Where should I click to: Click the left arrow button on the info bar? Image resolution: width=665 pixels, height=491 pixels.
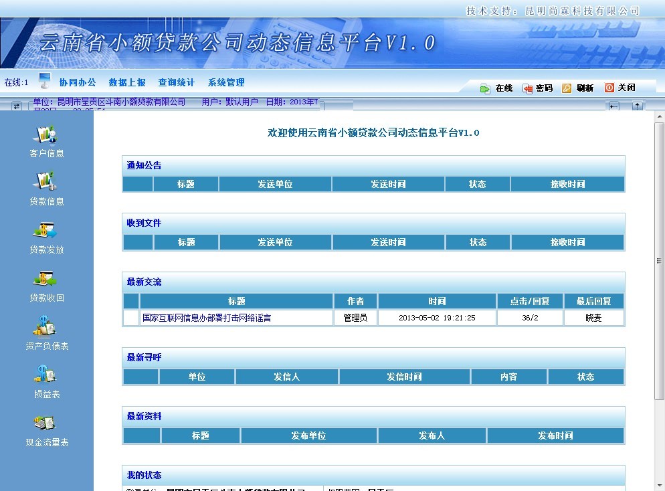coord(613,106)
